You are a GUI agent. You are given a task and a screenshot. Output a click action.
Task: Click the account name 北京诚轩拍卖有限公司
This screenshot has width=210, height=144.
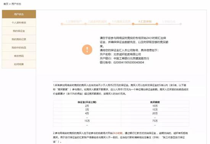click(x=127, y=54)
